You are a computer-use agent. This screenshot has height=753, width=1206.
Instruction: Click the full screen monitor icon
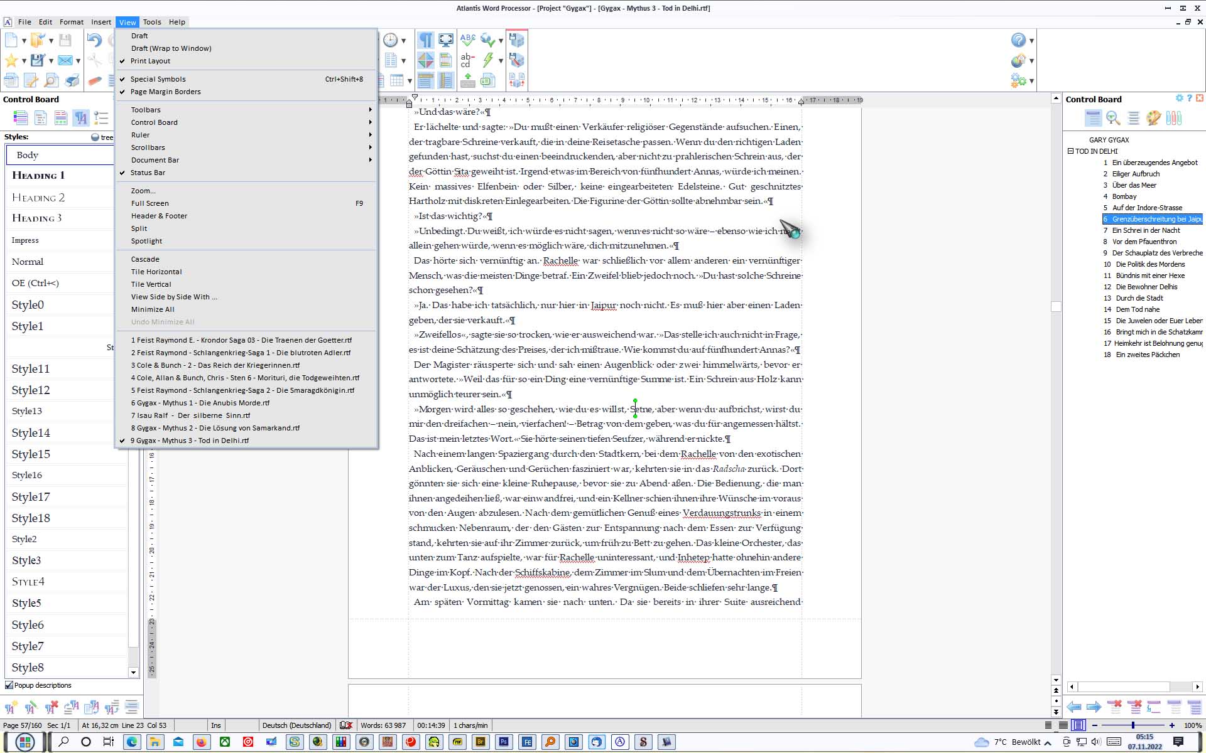point(445,40)
